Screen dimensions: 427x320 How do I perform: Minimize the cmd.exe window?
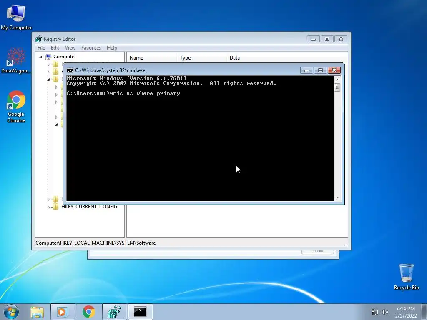pos(306,70)
